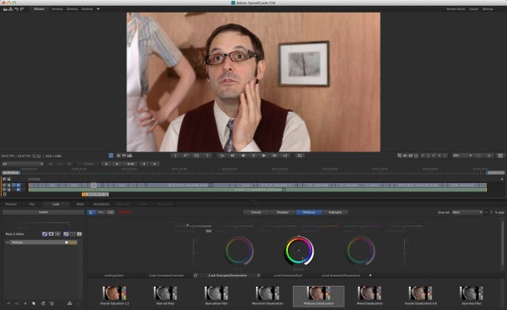The image size is (507, 310).
Task: Select the Shadows tonal range tab
Action: [283, 212]
